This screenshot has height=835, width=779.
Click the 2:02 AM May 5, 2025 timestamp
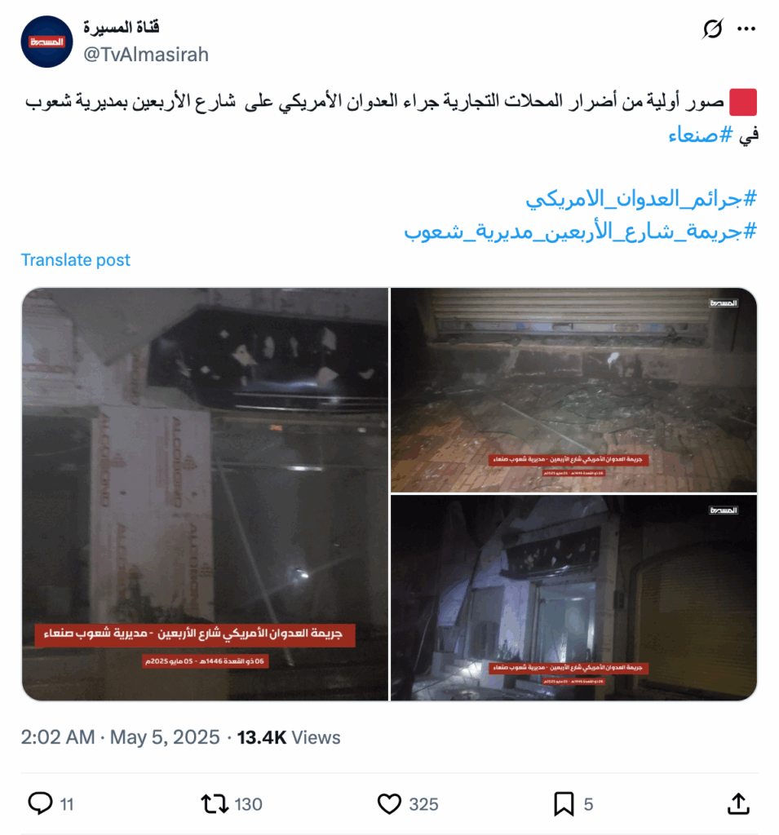(120, 737)
